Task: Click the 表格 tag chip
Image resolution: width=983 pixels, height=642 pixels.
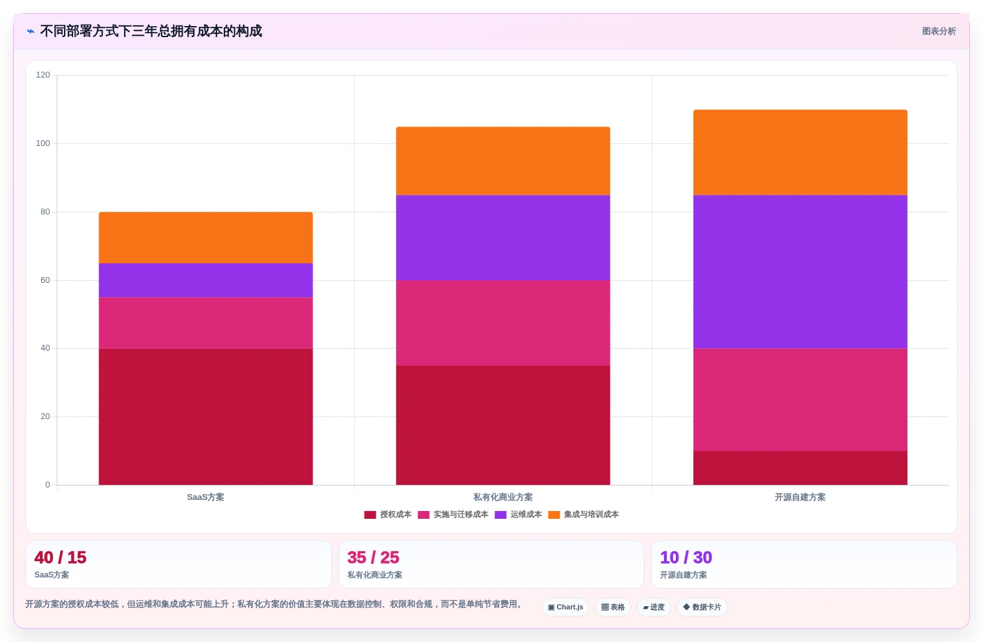Action: [x=613, y=607]
